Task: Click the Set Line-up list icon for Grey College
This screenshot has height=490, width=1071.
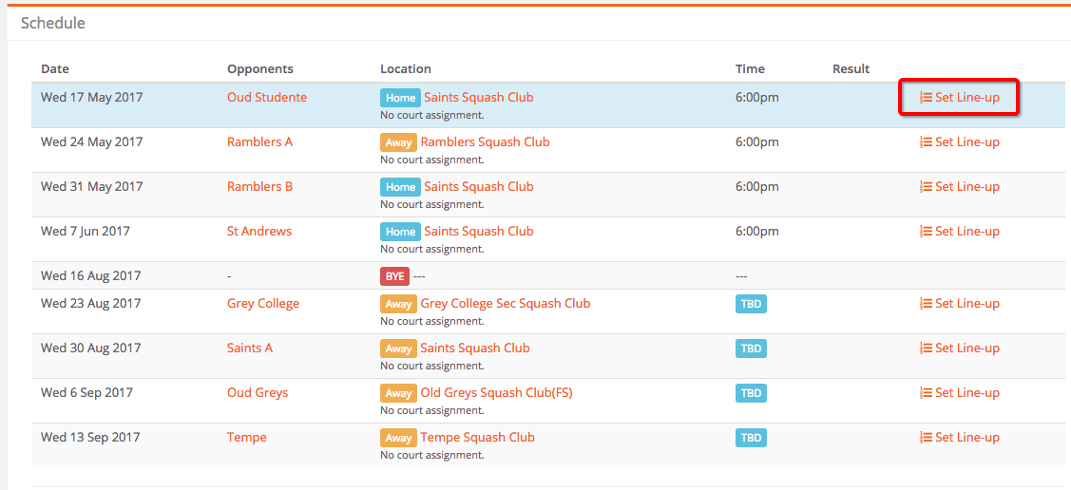Action: [927, 303]
